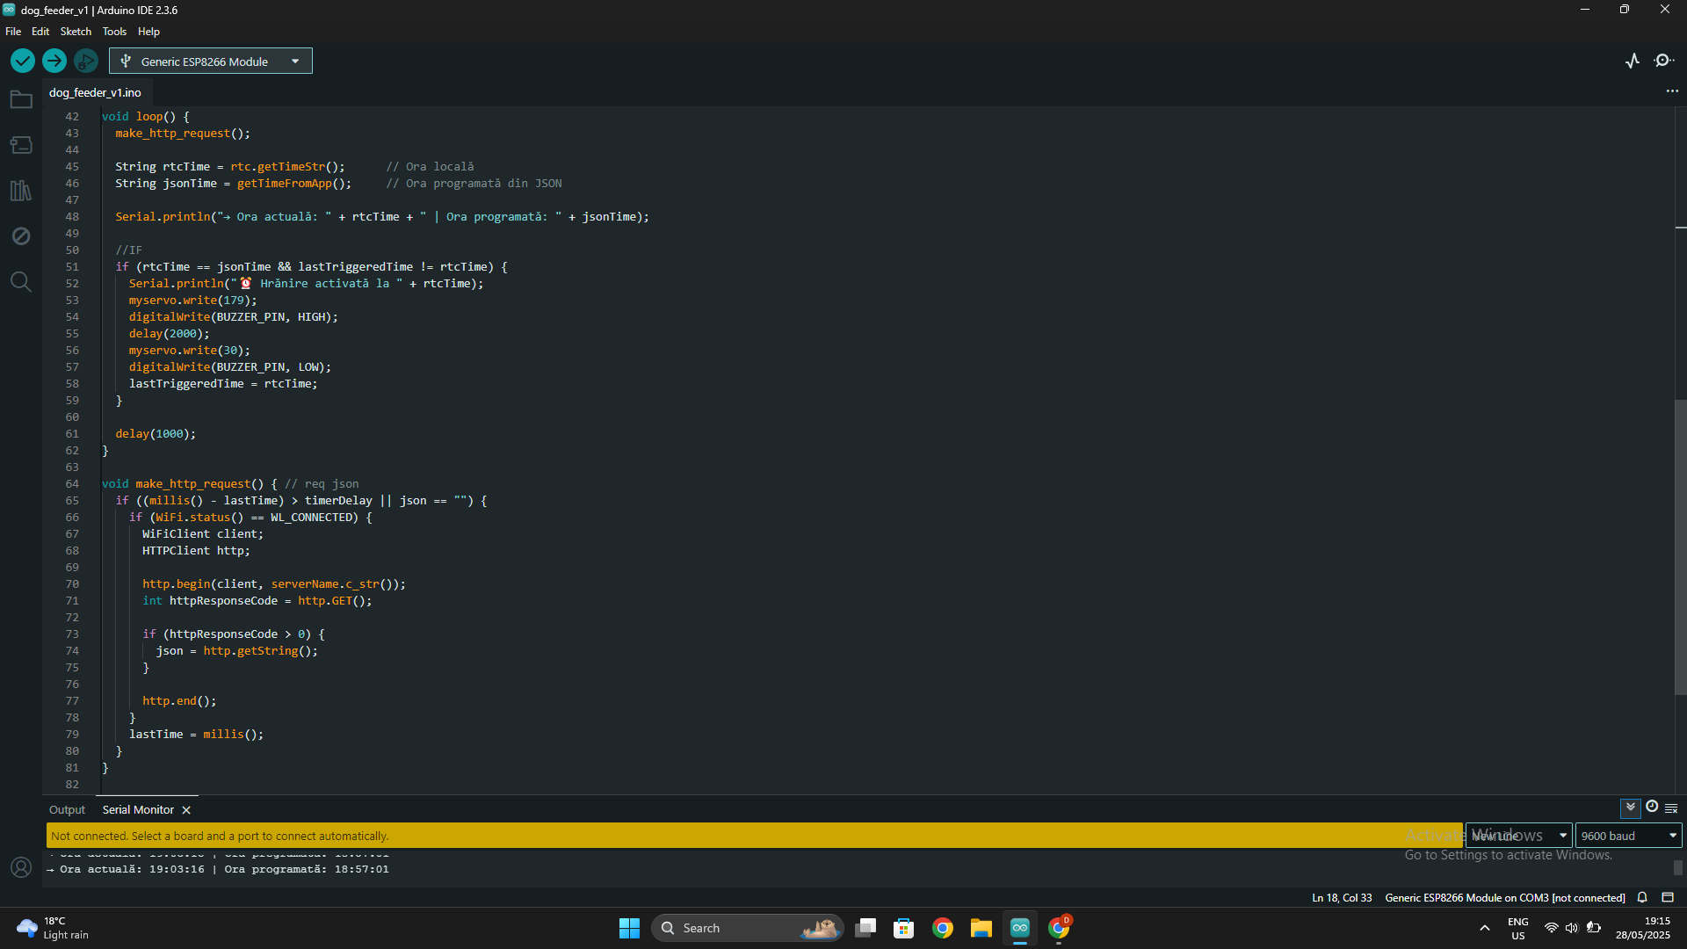Click the Verify sketch checkmark button
1687x949 pixels.
pyautogui.click(x=23, y=61)
